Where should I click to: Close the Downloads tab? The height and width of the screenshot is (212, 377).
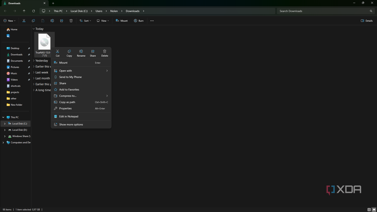pos(44,3)
